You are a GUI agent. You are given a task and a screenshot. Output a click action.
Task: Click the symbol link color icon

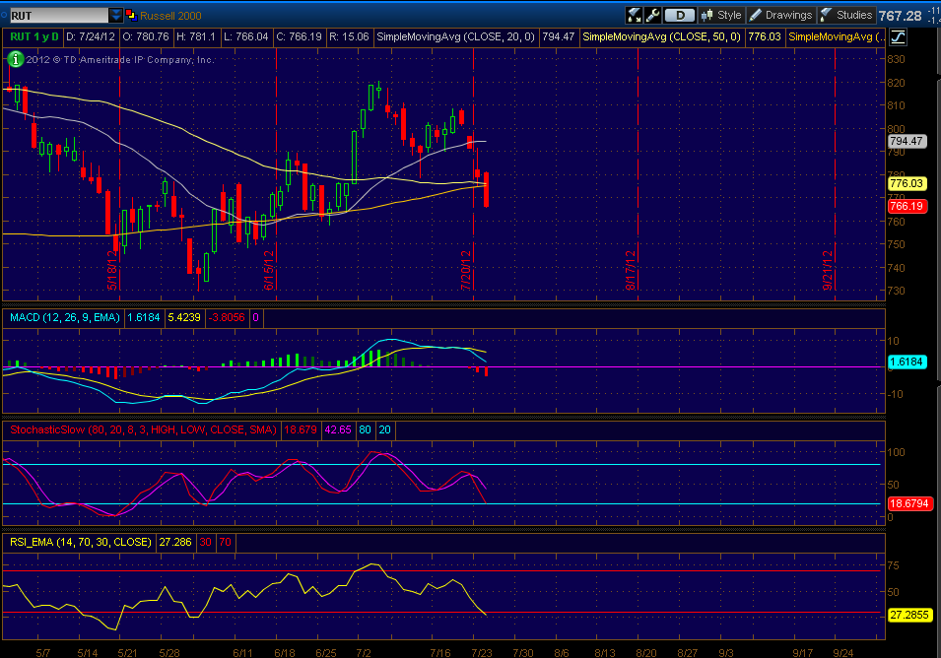point(131,15)
